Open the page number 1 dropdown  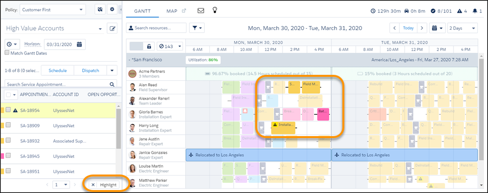click(61, 185)
